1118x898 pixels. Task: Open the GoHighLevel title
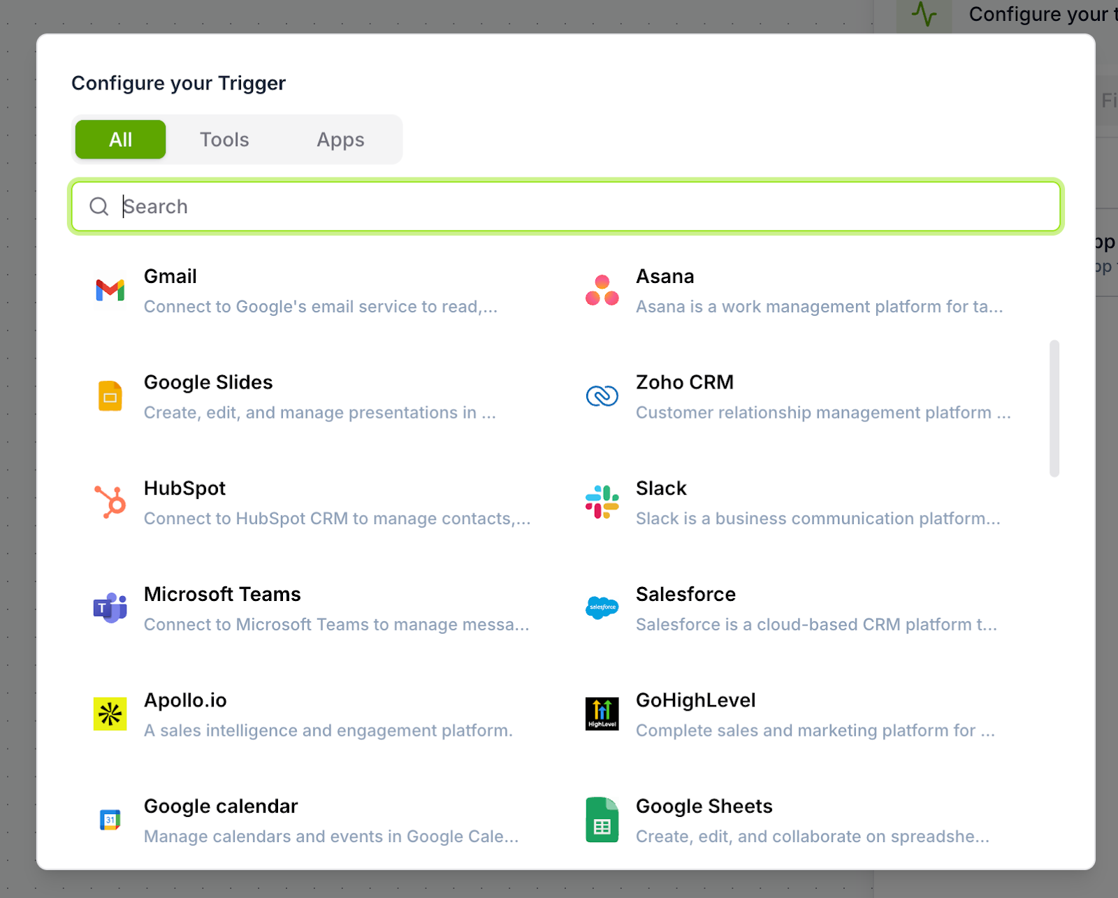(696, 700)
